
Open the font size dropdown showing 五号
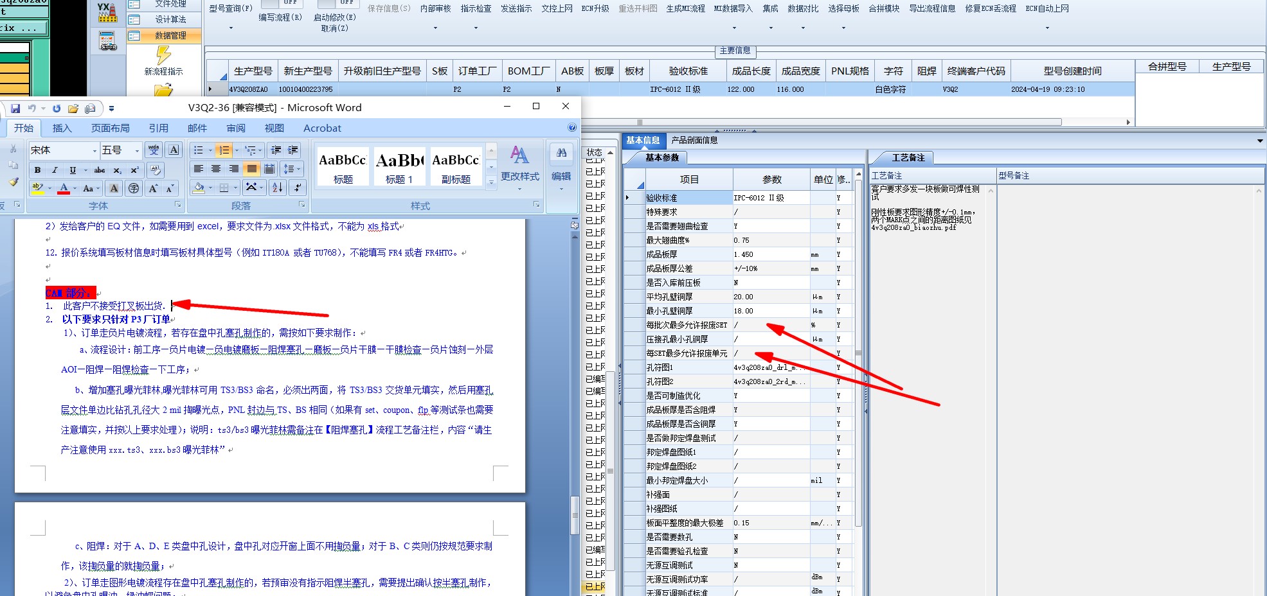tap(137, 151)
